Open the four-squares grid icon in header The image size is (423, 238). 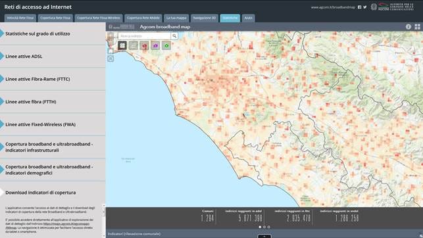417,27
